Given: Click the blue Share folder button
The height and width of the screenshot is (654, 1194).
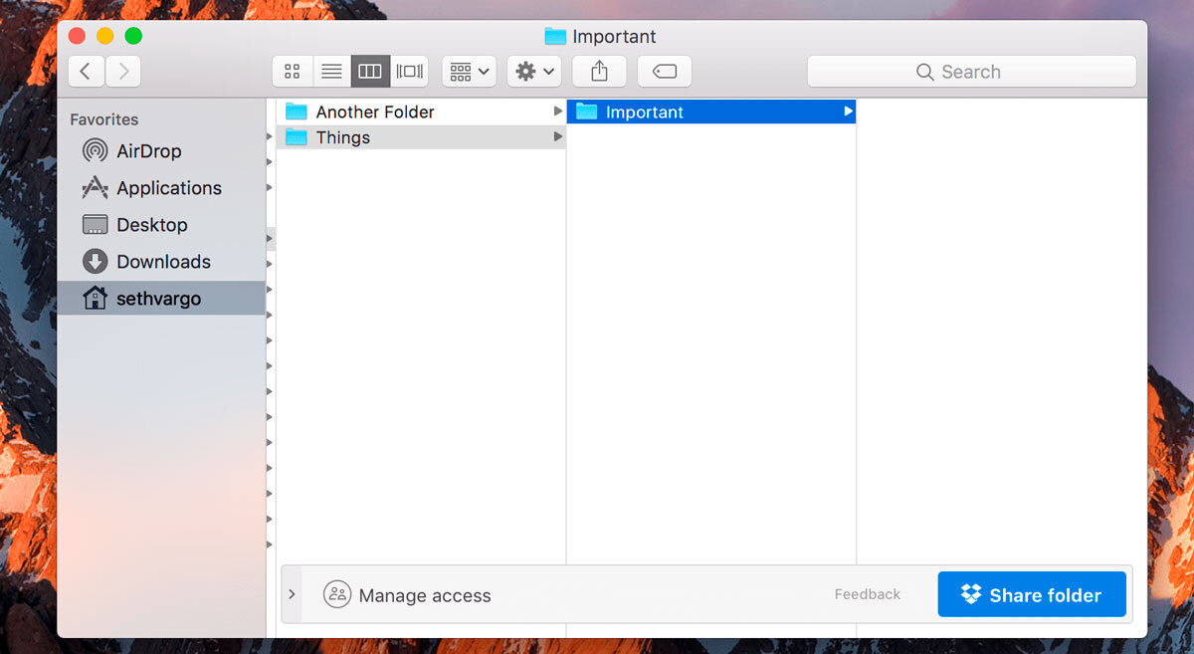Looking at the screenshot, I should coord(1031,594).
